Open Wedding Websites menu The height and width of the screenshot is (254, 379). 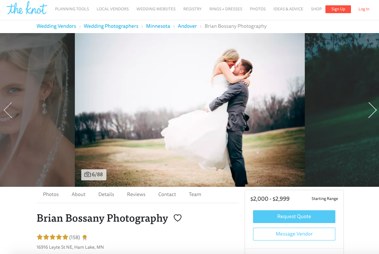(156, 9)
